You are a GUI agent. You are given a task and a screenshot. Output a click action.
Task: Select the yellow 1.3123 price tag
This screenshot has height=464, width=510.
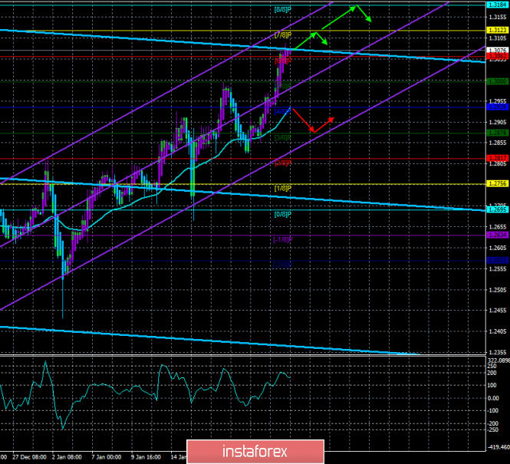pos(496,31)
